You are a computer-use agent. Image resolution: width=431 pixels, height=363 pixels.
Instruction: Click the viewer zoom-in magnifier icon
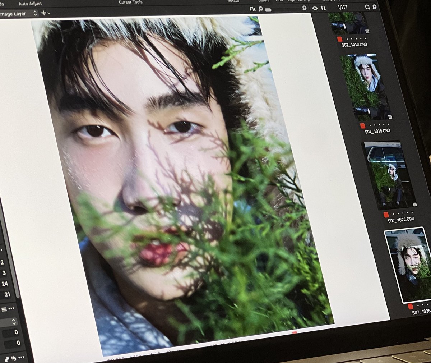304,8
